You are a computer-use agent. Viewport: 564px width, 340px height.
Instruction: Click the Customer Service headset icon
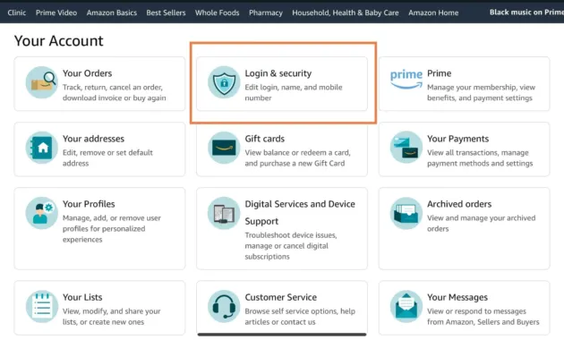(x=224, y=306)
